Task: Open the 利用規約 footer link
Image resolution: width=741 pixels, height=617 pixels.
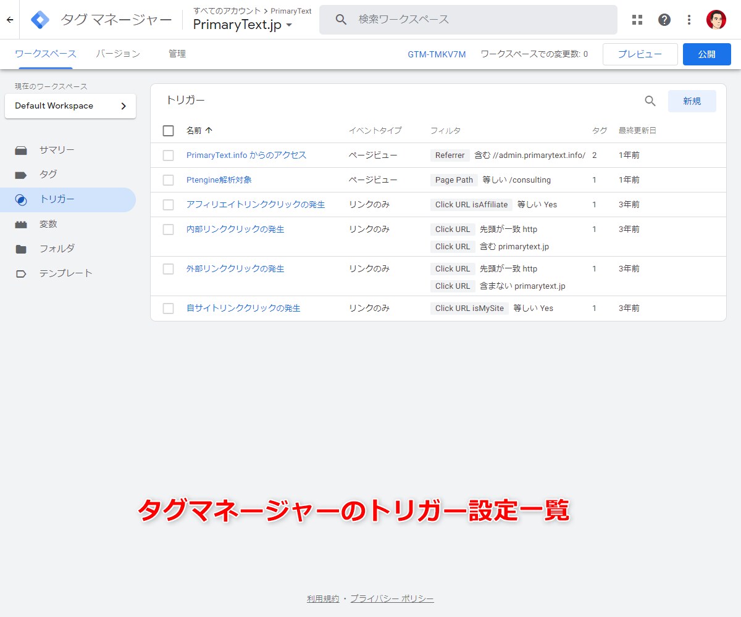Action: point(323,598)
